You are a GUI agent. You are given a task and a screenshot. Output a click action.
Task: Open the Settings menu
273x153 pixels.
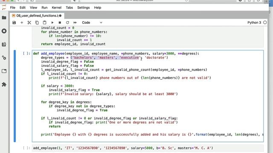[84, 8]
